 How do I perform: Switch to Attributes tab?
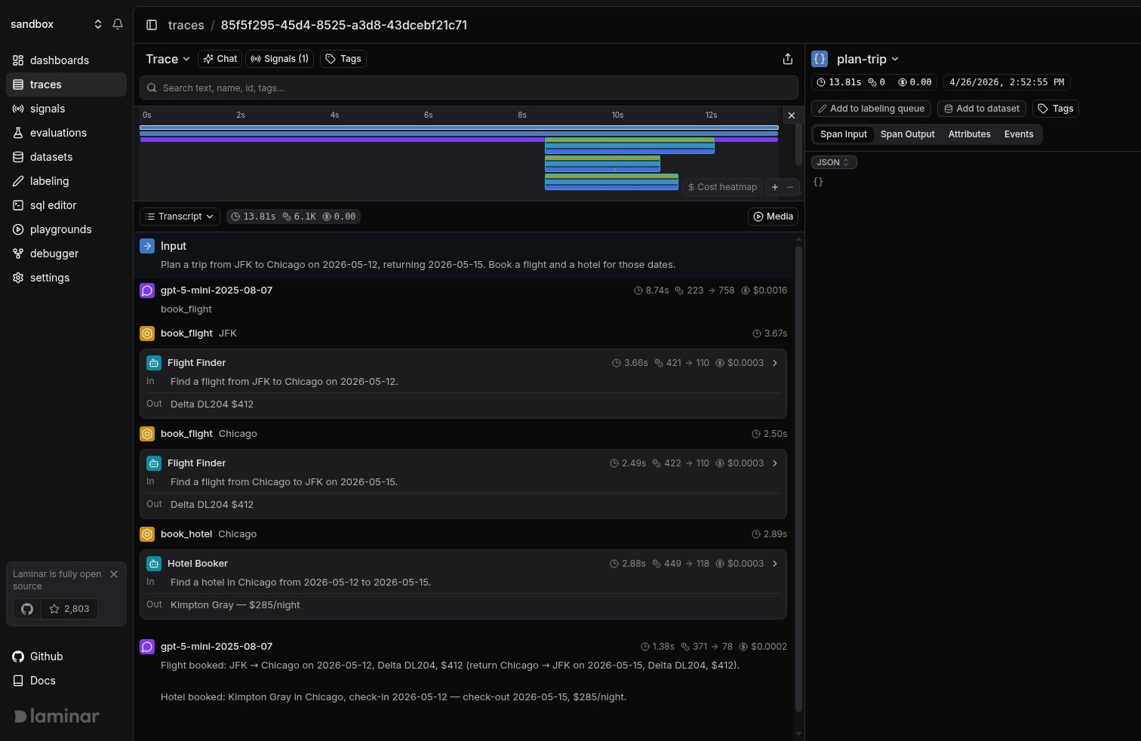coord(970,134)
